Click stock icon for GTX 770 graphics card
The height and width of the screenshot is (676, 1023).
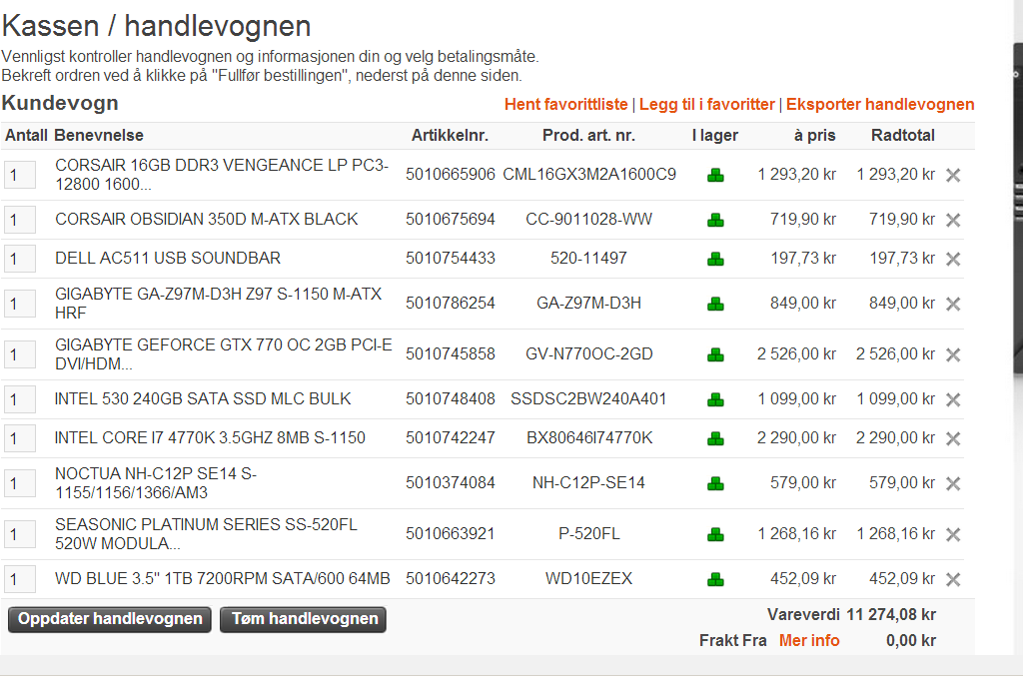coord(715,354)
